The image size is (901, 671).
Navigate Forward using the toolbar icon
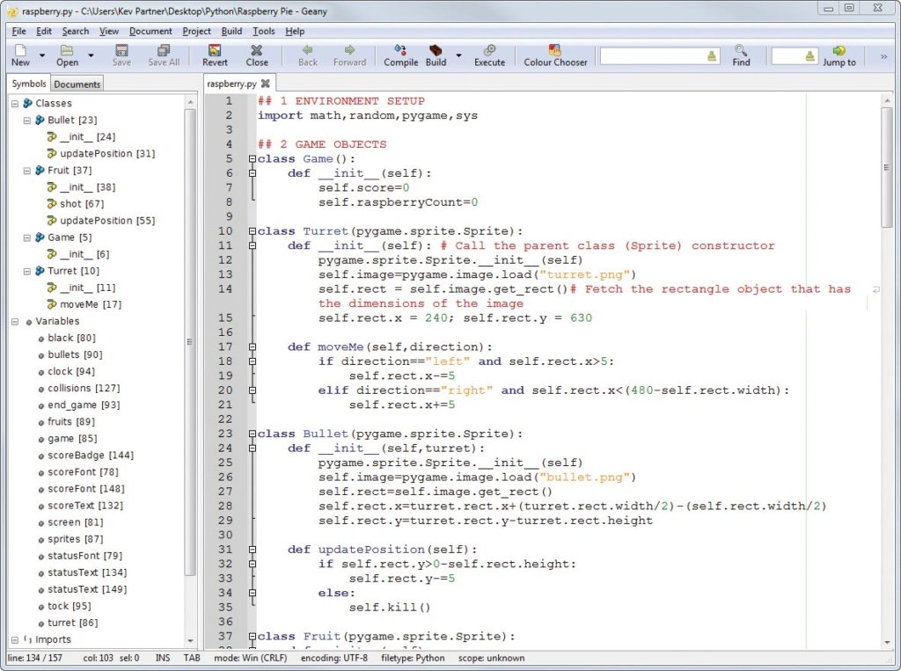coord(349,55)
